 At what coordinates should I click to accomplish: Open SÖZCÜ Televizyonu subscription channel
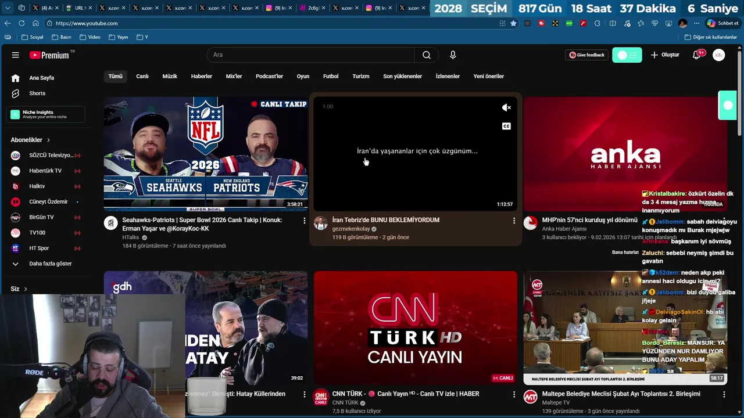[x=46, y=156]
